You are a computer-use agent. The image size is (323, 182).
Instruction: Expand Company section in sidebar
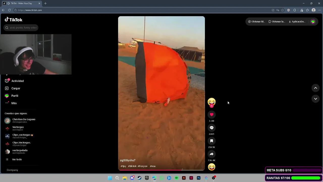click(x=12, y=170)
